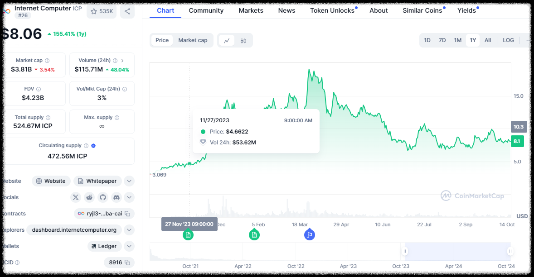
Task: Copy the UCID 8916 value
Action: pyautogui.click(x=127, y=263)
